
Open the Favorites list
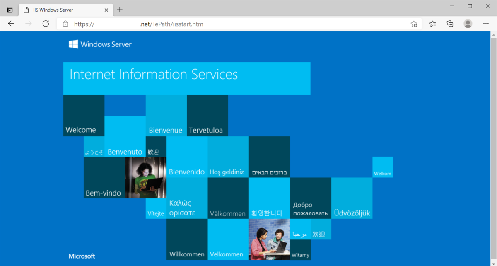(433, 24)
